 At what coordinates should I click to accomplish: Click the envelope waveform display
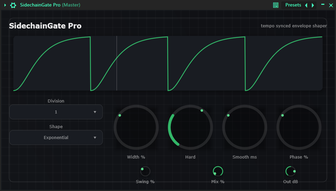168,63
